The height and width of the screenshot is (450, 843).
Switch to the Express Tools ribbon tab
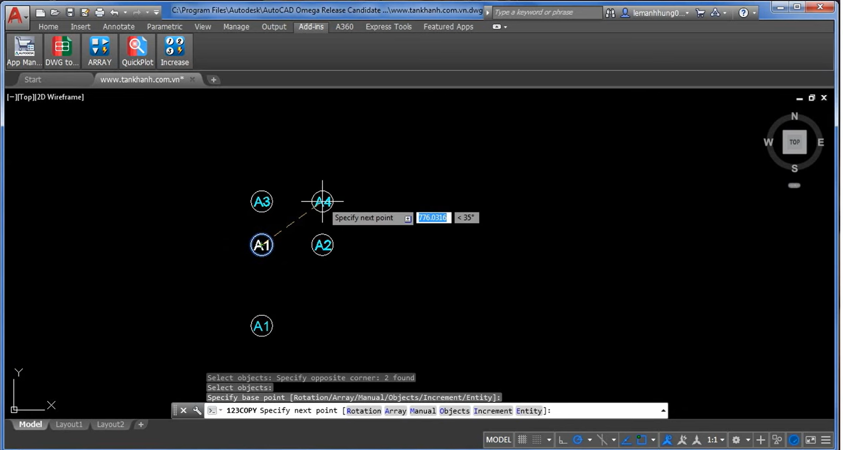coord(388,27)
